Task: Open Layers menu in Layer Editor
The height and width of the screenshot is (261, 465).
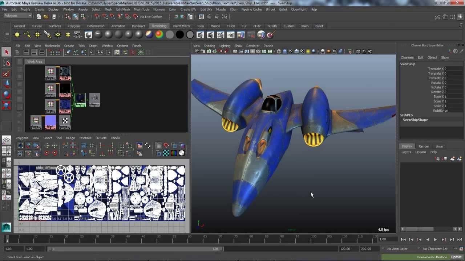Action: (406, 152)
